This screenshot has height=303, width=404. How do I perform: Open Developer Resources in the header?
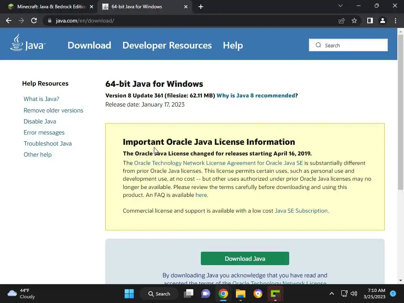click(x=167, y=45)
